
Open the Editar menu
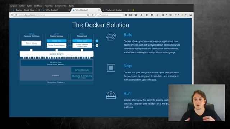pos(22,6)
